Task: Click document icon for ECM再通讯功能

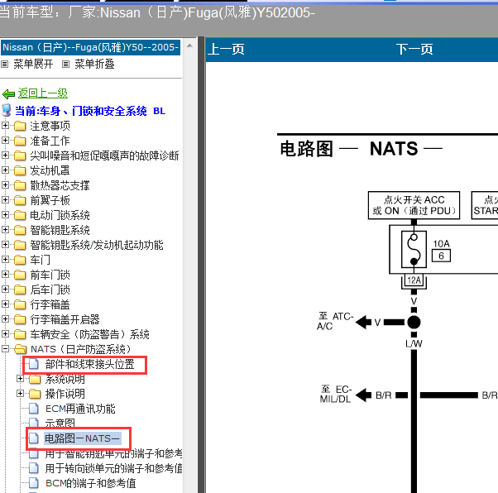Action: [34, 409]
